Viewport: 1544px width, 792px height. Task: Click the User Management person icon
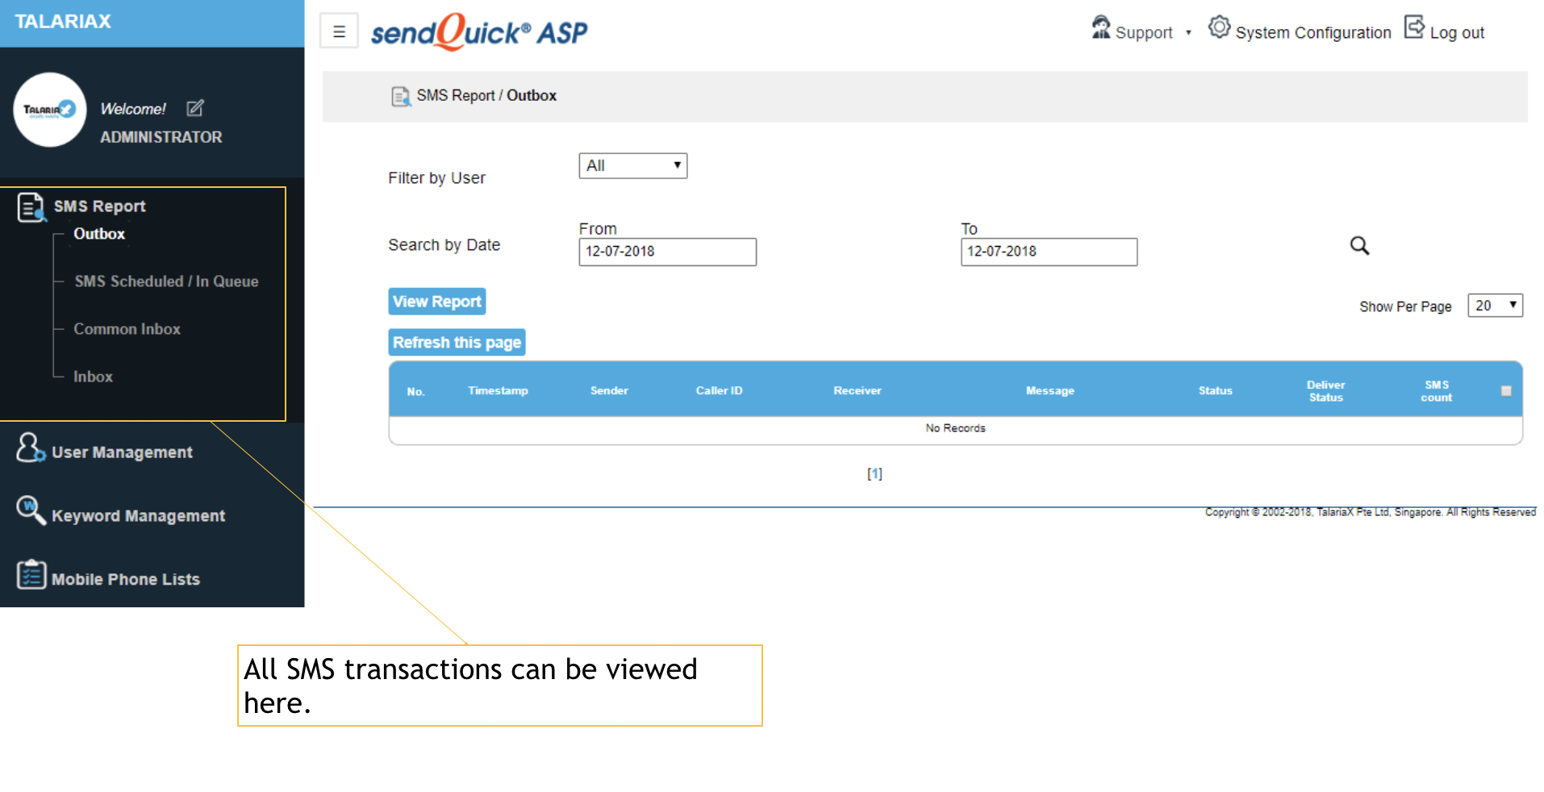point(31,448)
